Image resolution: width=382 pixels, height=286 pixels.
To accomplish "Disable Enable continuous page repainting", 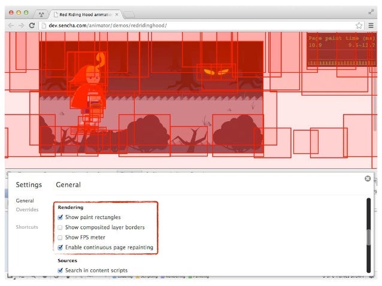I will click(x=60, y=247).
